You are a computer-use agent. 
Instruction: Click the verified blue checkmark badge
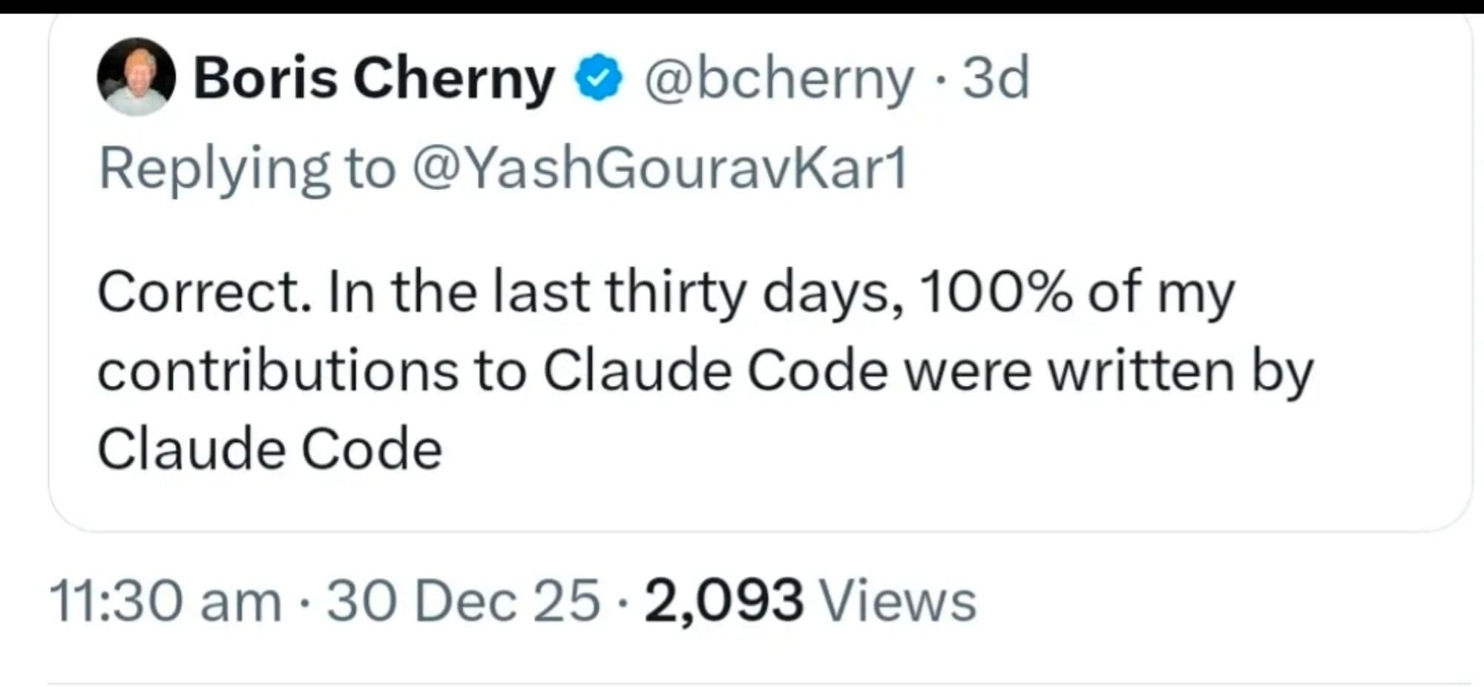click(x=599, y=79)
